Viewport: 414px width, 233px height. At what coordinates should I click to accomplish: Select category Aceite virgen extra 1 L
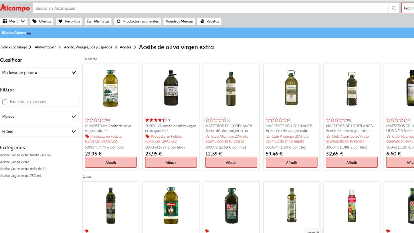[x=17, y=162]
